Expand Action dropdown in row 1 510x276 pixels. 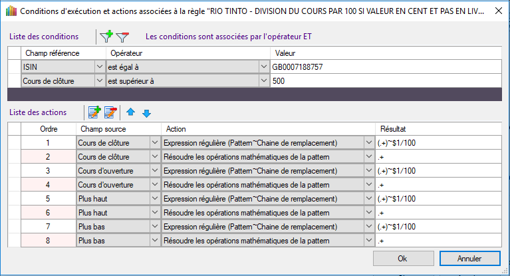point(369,142)
